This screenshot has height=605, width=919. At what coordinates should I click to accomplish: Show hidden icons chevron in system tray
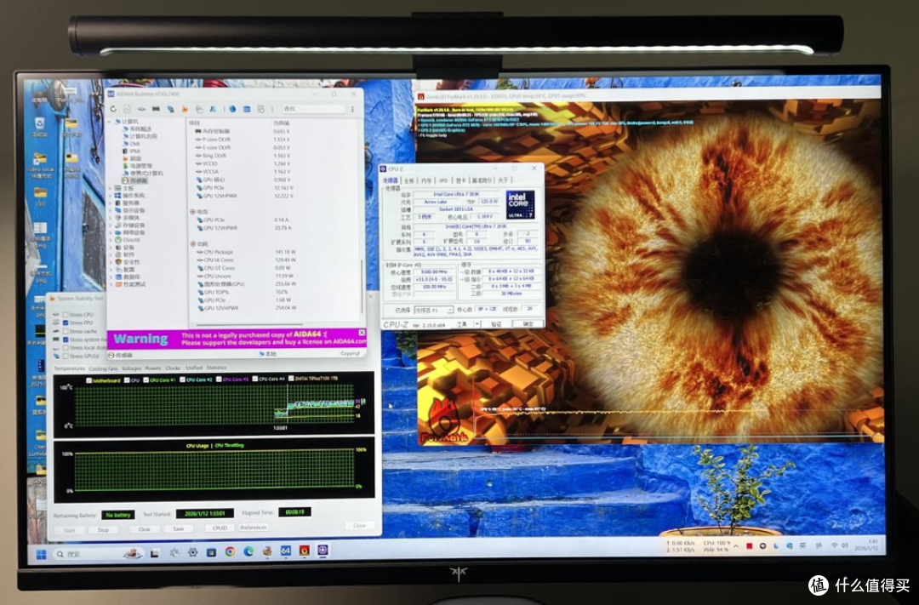(736, 546)
